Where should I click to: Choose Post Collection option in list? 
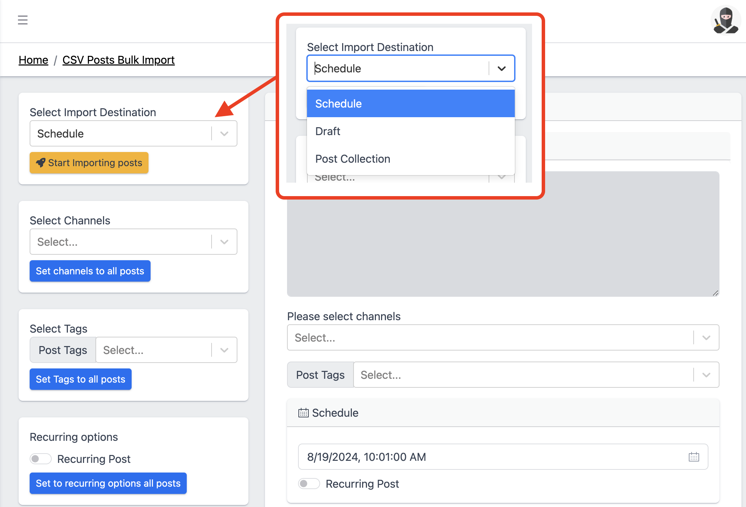click(411, 159)
